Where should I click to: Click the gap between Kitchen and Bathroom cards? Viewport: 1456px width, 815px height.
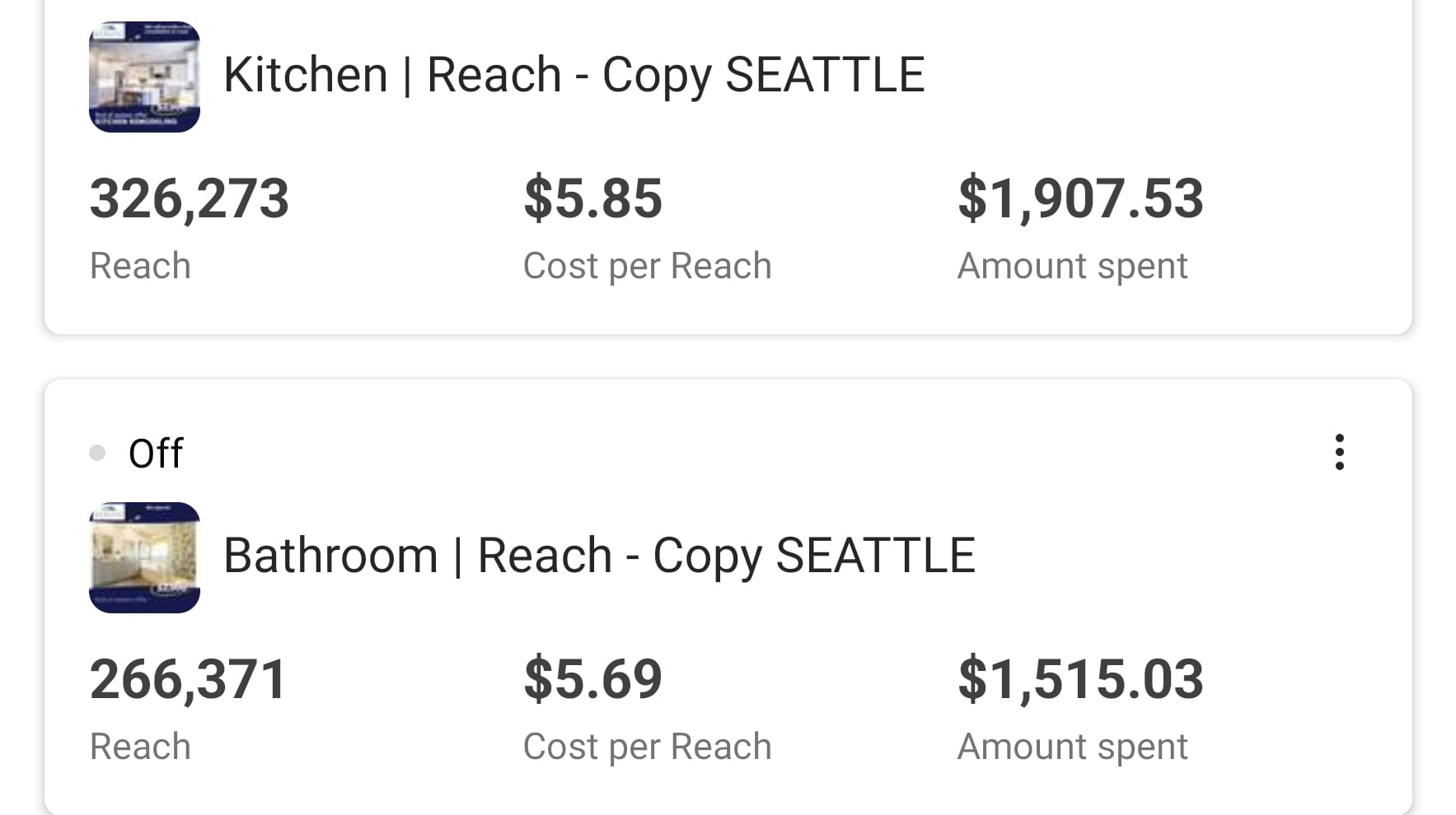tap(728, 356)
